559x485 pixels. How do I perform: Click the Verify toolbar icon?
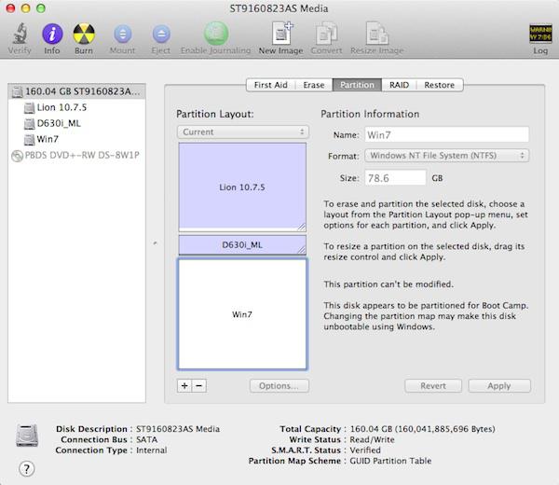19,35
